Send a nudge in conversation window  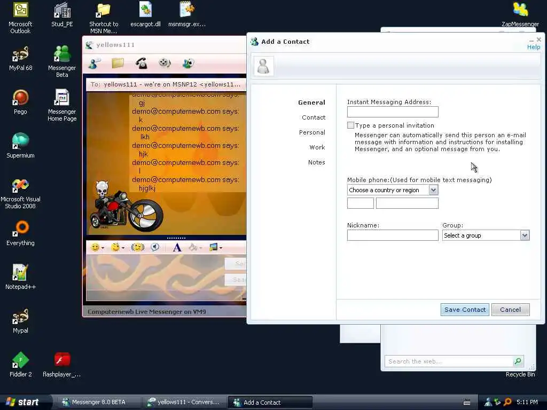[138, 247]
